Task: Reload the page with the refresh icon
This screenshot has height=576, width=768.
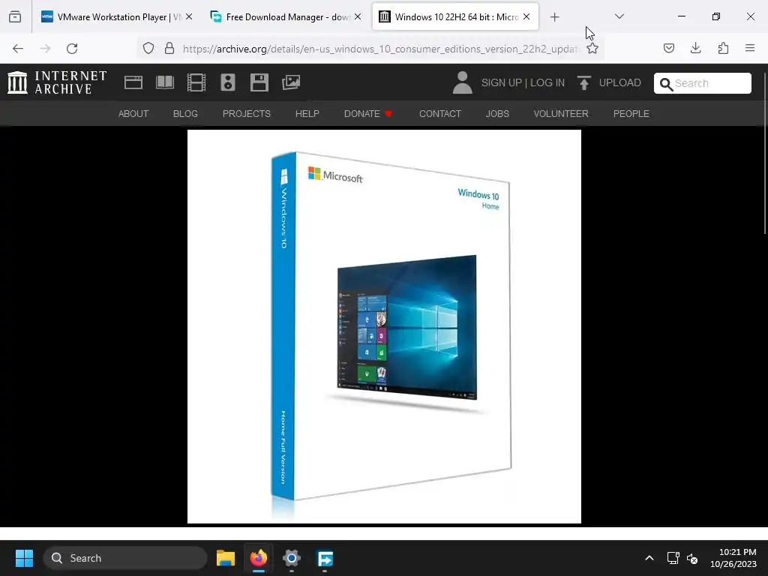Action: (72, 49)
